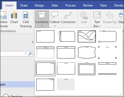Switch to the Design tab
Viewport: 124px width, 97px height.
[x=40, y=5]
